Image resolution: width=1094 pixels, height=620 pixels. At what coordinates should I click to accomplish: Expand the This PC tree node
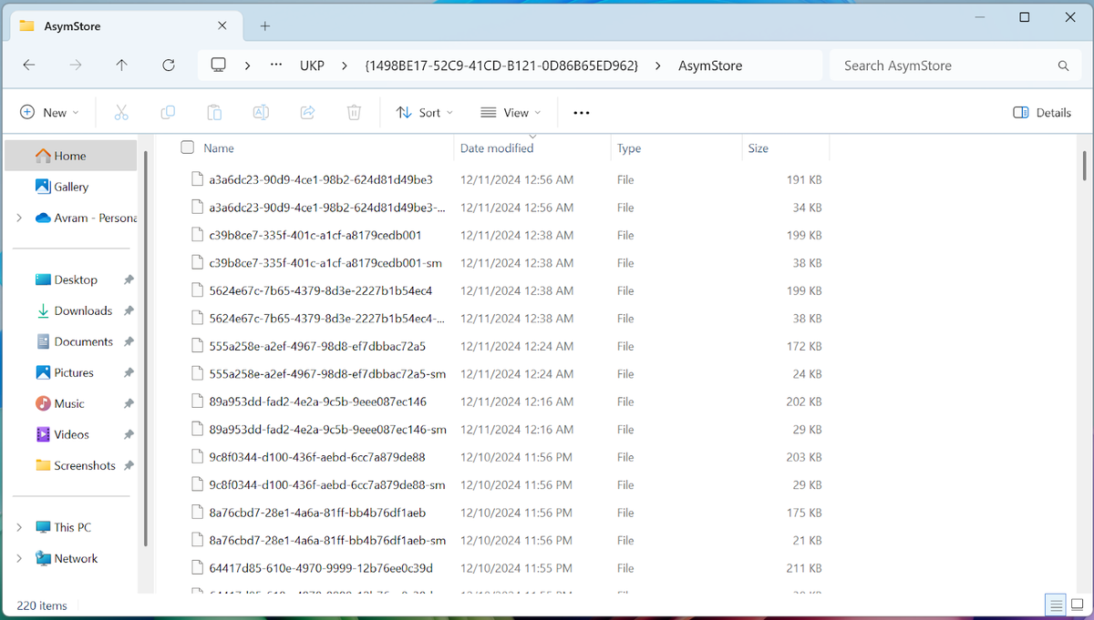[19, 527]
